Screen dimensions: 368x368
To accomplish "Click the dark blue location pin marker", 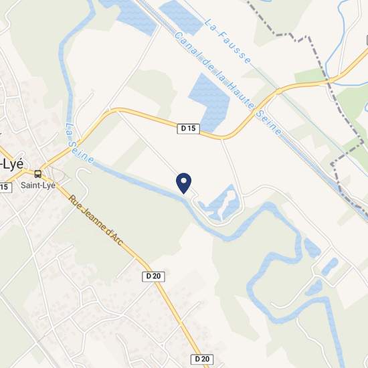I will [184, 183].
